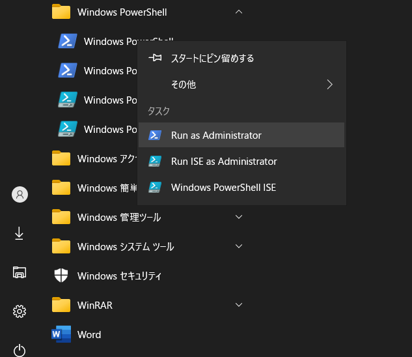The image size is (412, 357).
Task: Click the Windows 簡単 folder icon
Action: click(61, 188)
